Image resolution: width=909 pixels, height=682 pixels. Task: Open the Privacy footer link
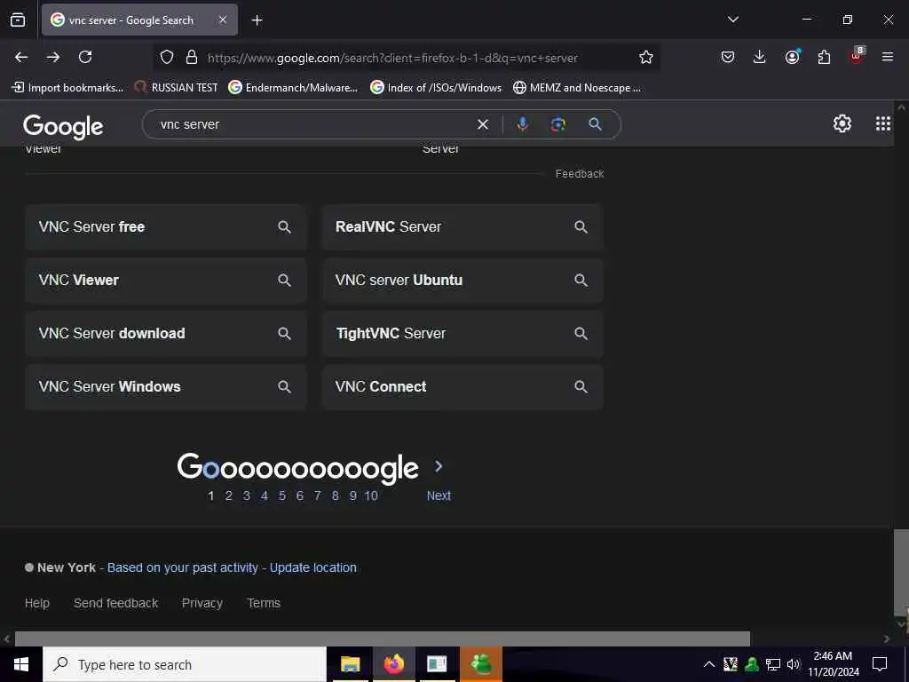tap(202, 603)
